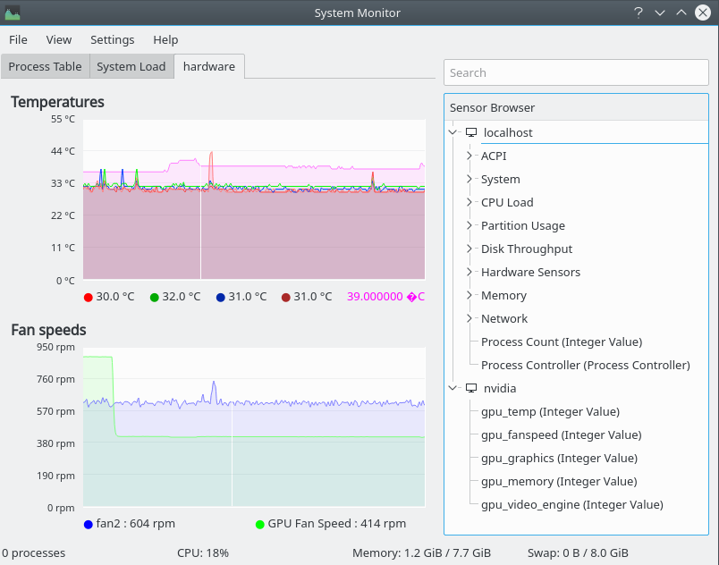The width and height of the screenshot is (719, 565).
Task: Select Process Controller sensor entry
Action: tap(585, 366)
